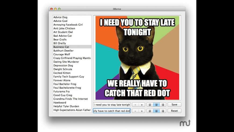The width and height of the screenshot is (234, 132).
Task: Pick Foul Bachelorette Frog from list
Action: click(x=72, y=88)
